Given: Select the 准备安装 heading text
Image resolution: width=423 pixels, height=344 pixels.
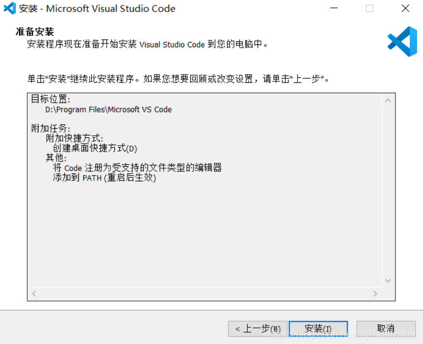Looking at the screenshot, I should [x=34, y=32].
